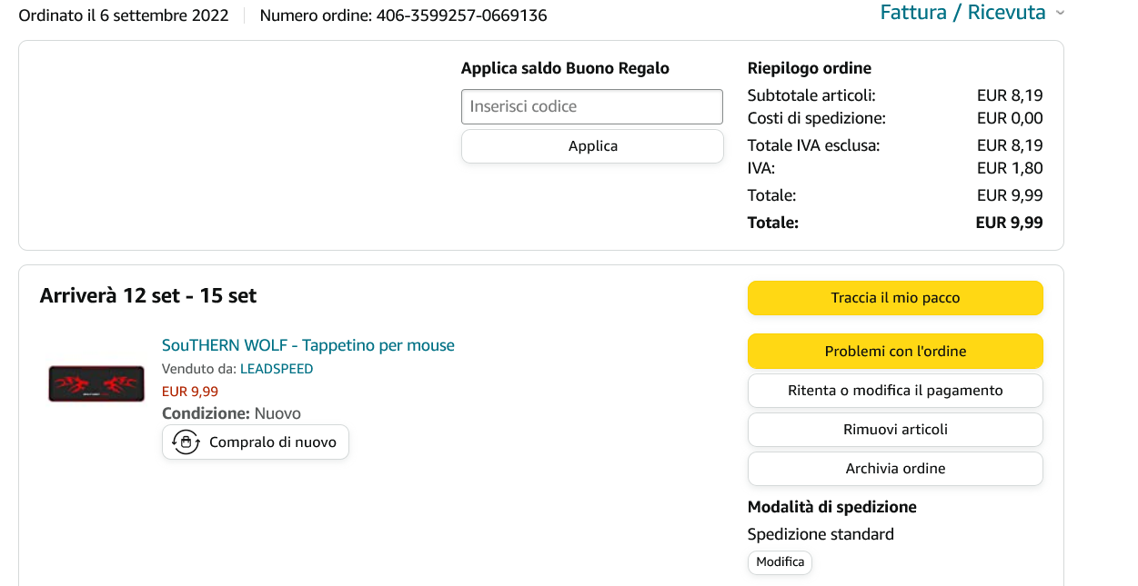This screenshot has height=586, width=1138.
Task: Select Problemi con l'ordine
Action: (895, 352)
